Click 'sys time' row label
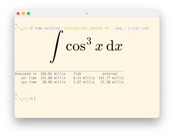Screen dimensions: 174x137 point(29,82)
